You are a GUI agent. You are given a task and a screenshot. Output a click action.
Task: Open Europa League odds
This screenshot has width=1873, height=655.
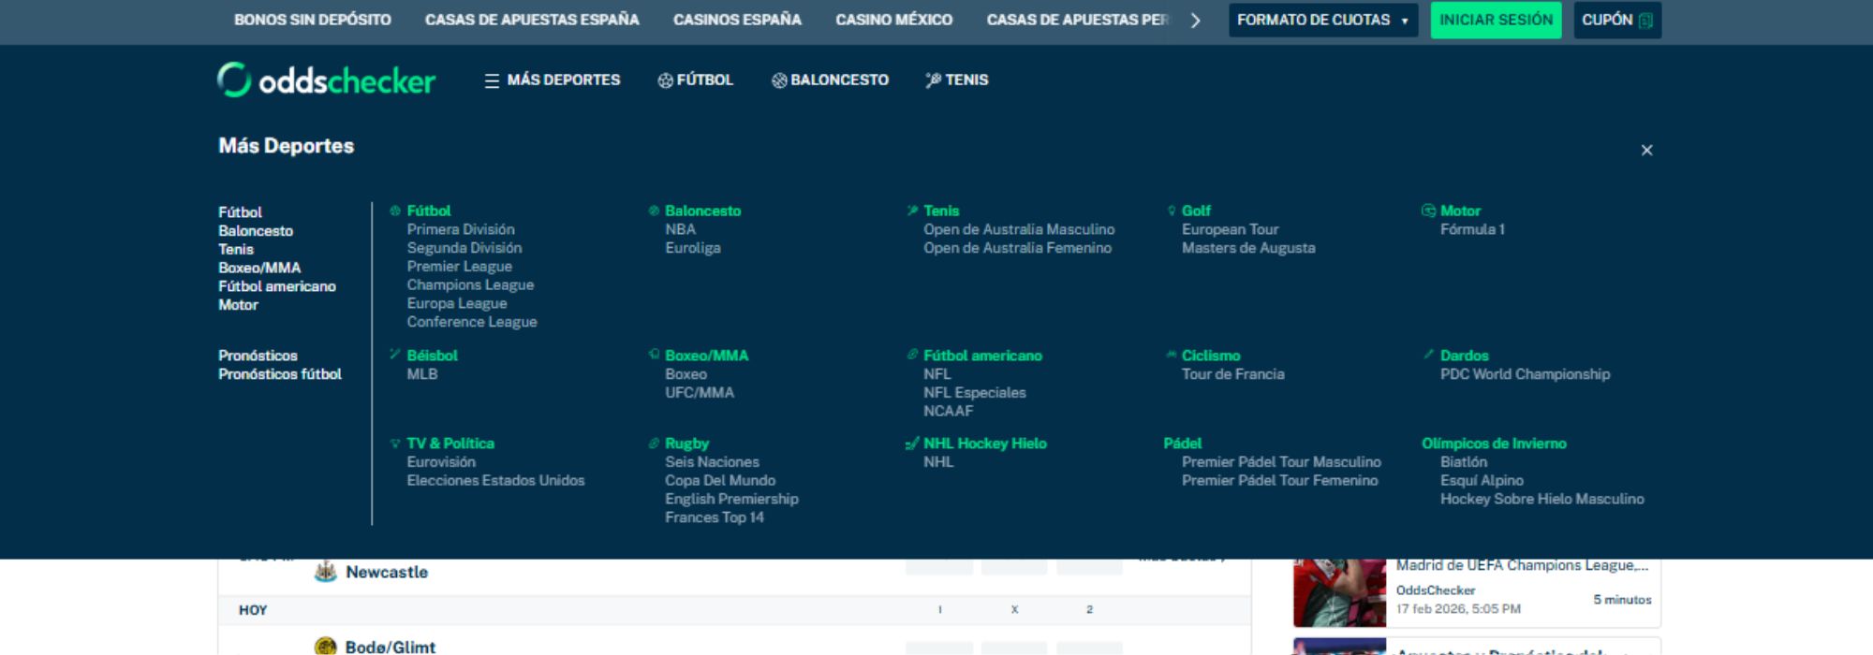[x=457, y=304]
